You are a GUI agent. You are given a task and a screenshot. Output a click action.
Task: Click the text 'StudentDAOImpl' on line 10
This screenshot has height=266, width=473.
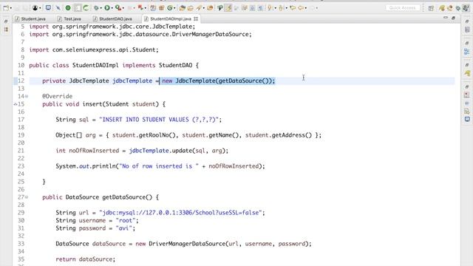coord(95,65)
